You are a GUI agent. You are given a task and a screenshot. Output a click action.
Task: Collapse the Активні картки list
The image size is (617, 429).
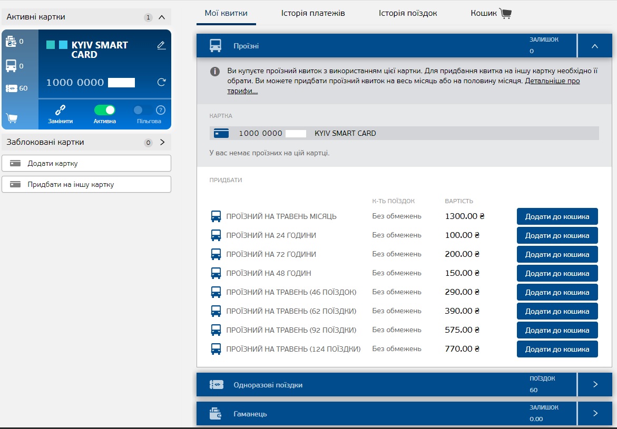[162, 17]
